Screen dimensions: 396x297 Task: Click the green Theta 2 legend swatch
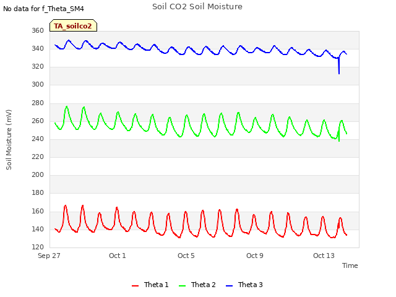[x=182, y=286]
